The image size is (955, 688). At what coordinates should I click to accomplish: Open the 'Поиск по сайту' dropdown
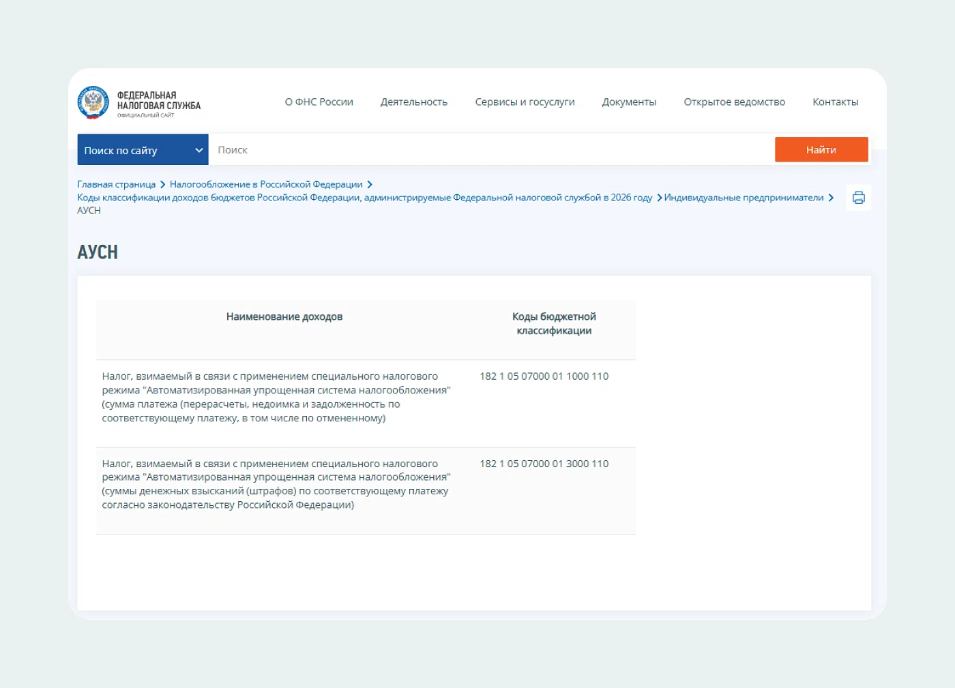point(143,150)
